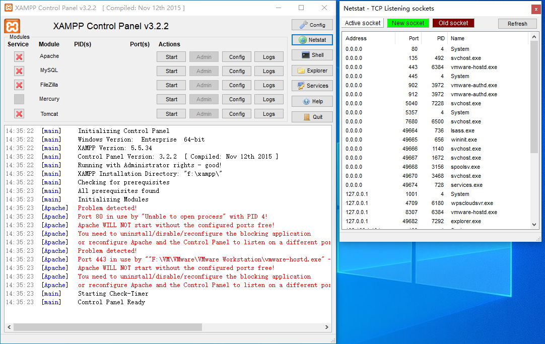Click the XAMPP logo icon in the panel
Viewport: 545px width, 344px height.
point(12,26)
